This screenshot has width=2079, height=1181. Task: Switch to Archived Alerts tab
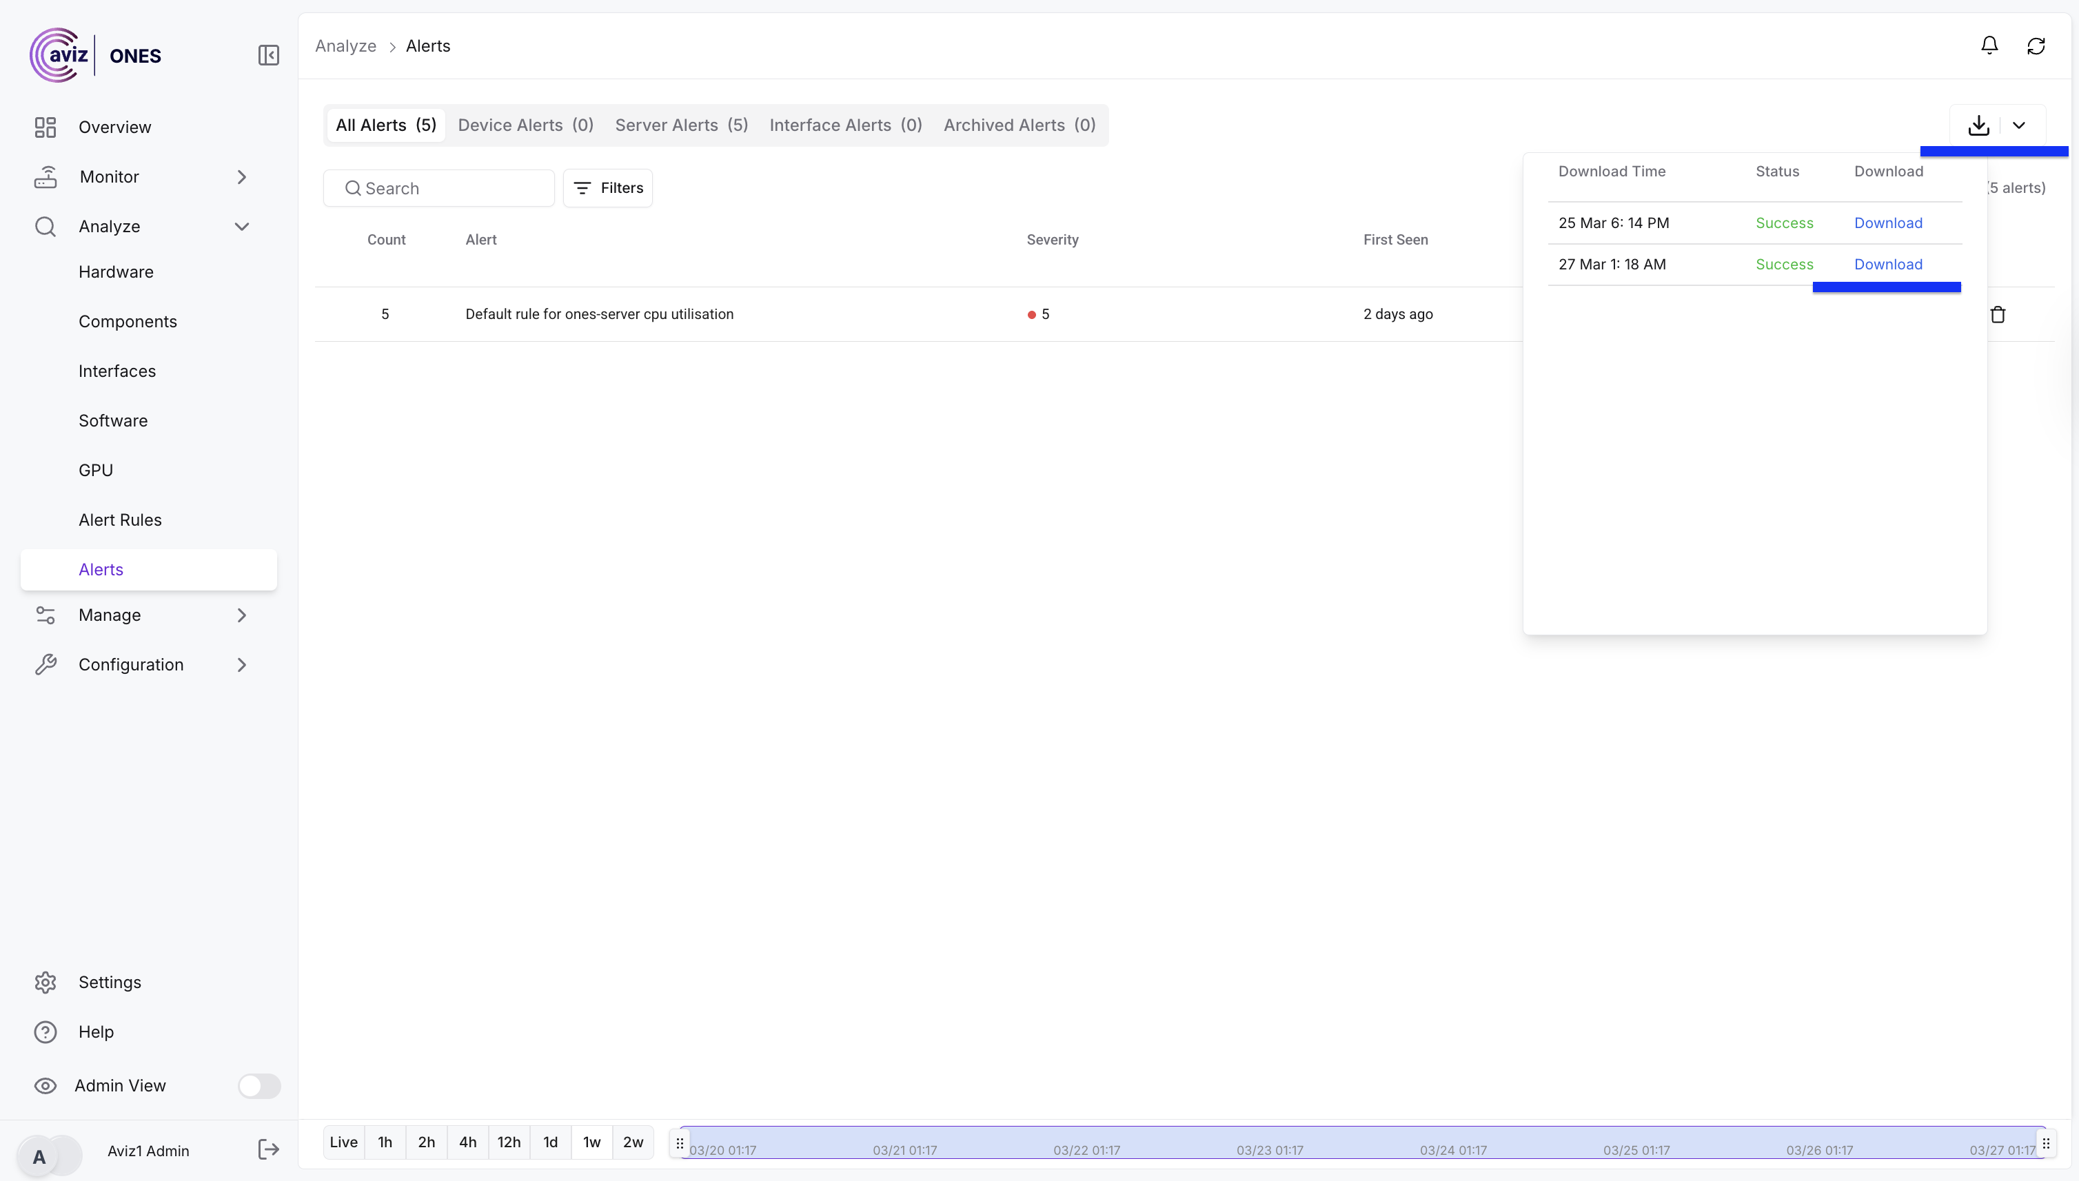(x=1020, y=125)
